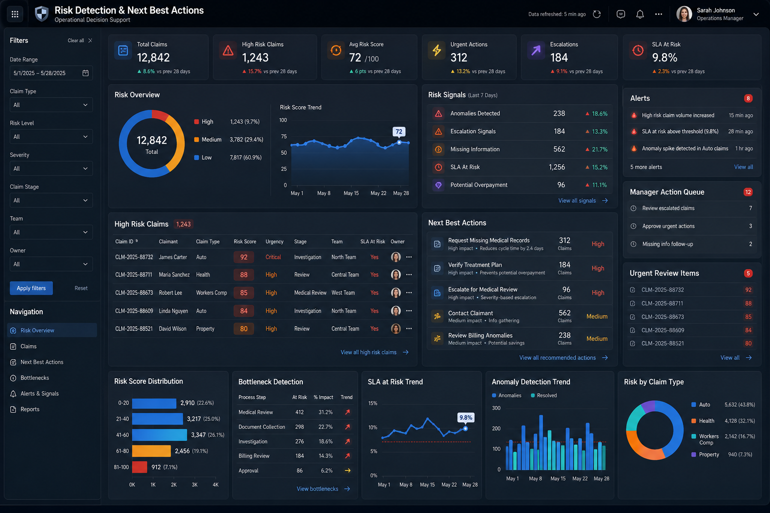Viewport: 770px width, 513px height.
Task: Open the app grid launcher icon
Action: coord(15,14)
